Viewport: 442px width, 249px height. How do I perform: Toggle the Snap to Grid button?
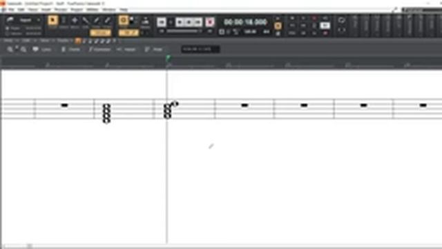coord(123,20)
